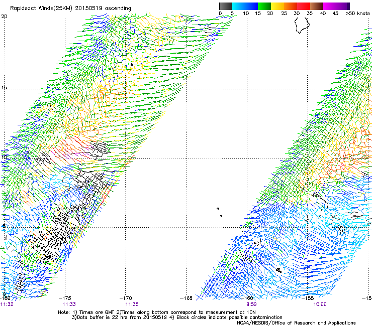Click the red 30-35 knots color band
This screenshot has height=326, width=372.
tap(304, 6)
